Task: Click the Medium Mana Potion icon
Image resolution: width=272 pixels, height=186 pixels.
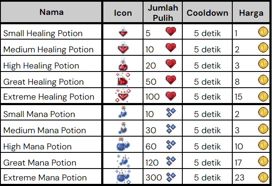Action: pyautogui.click(x=123, y=129)
